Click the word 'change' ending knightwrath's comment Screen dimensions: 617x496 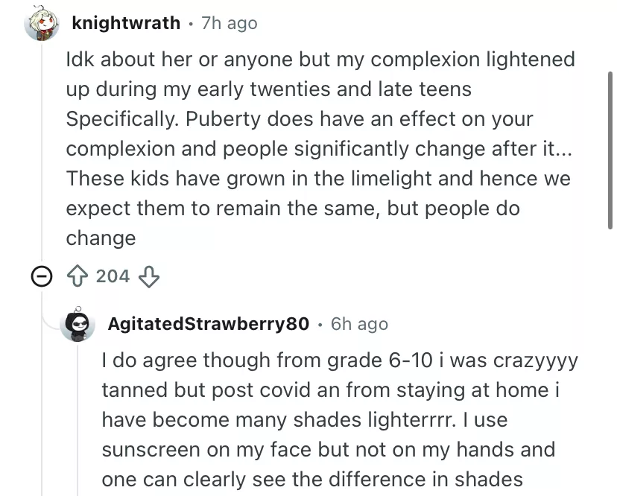tap(101, 238)
